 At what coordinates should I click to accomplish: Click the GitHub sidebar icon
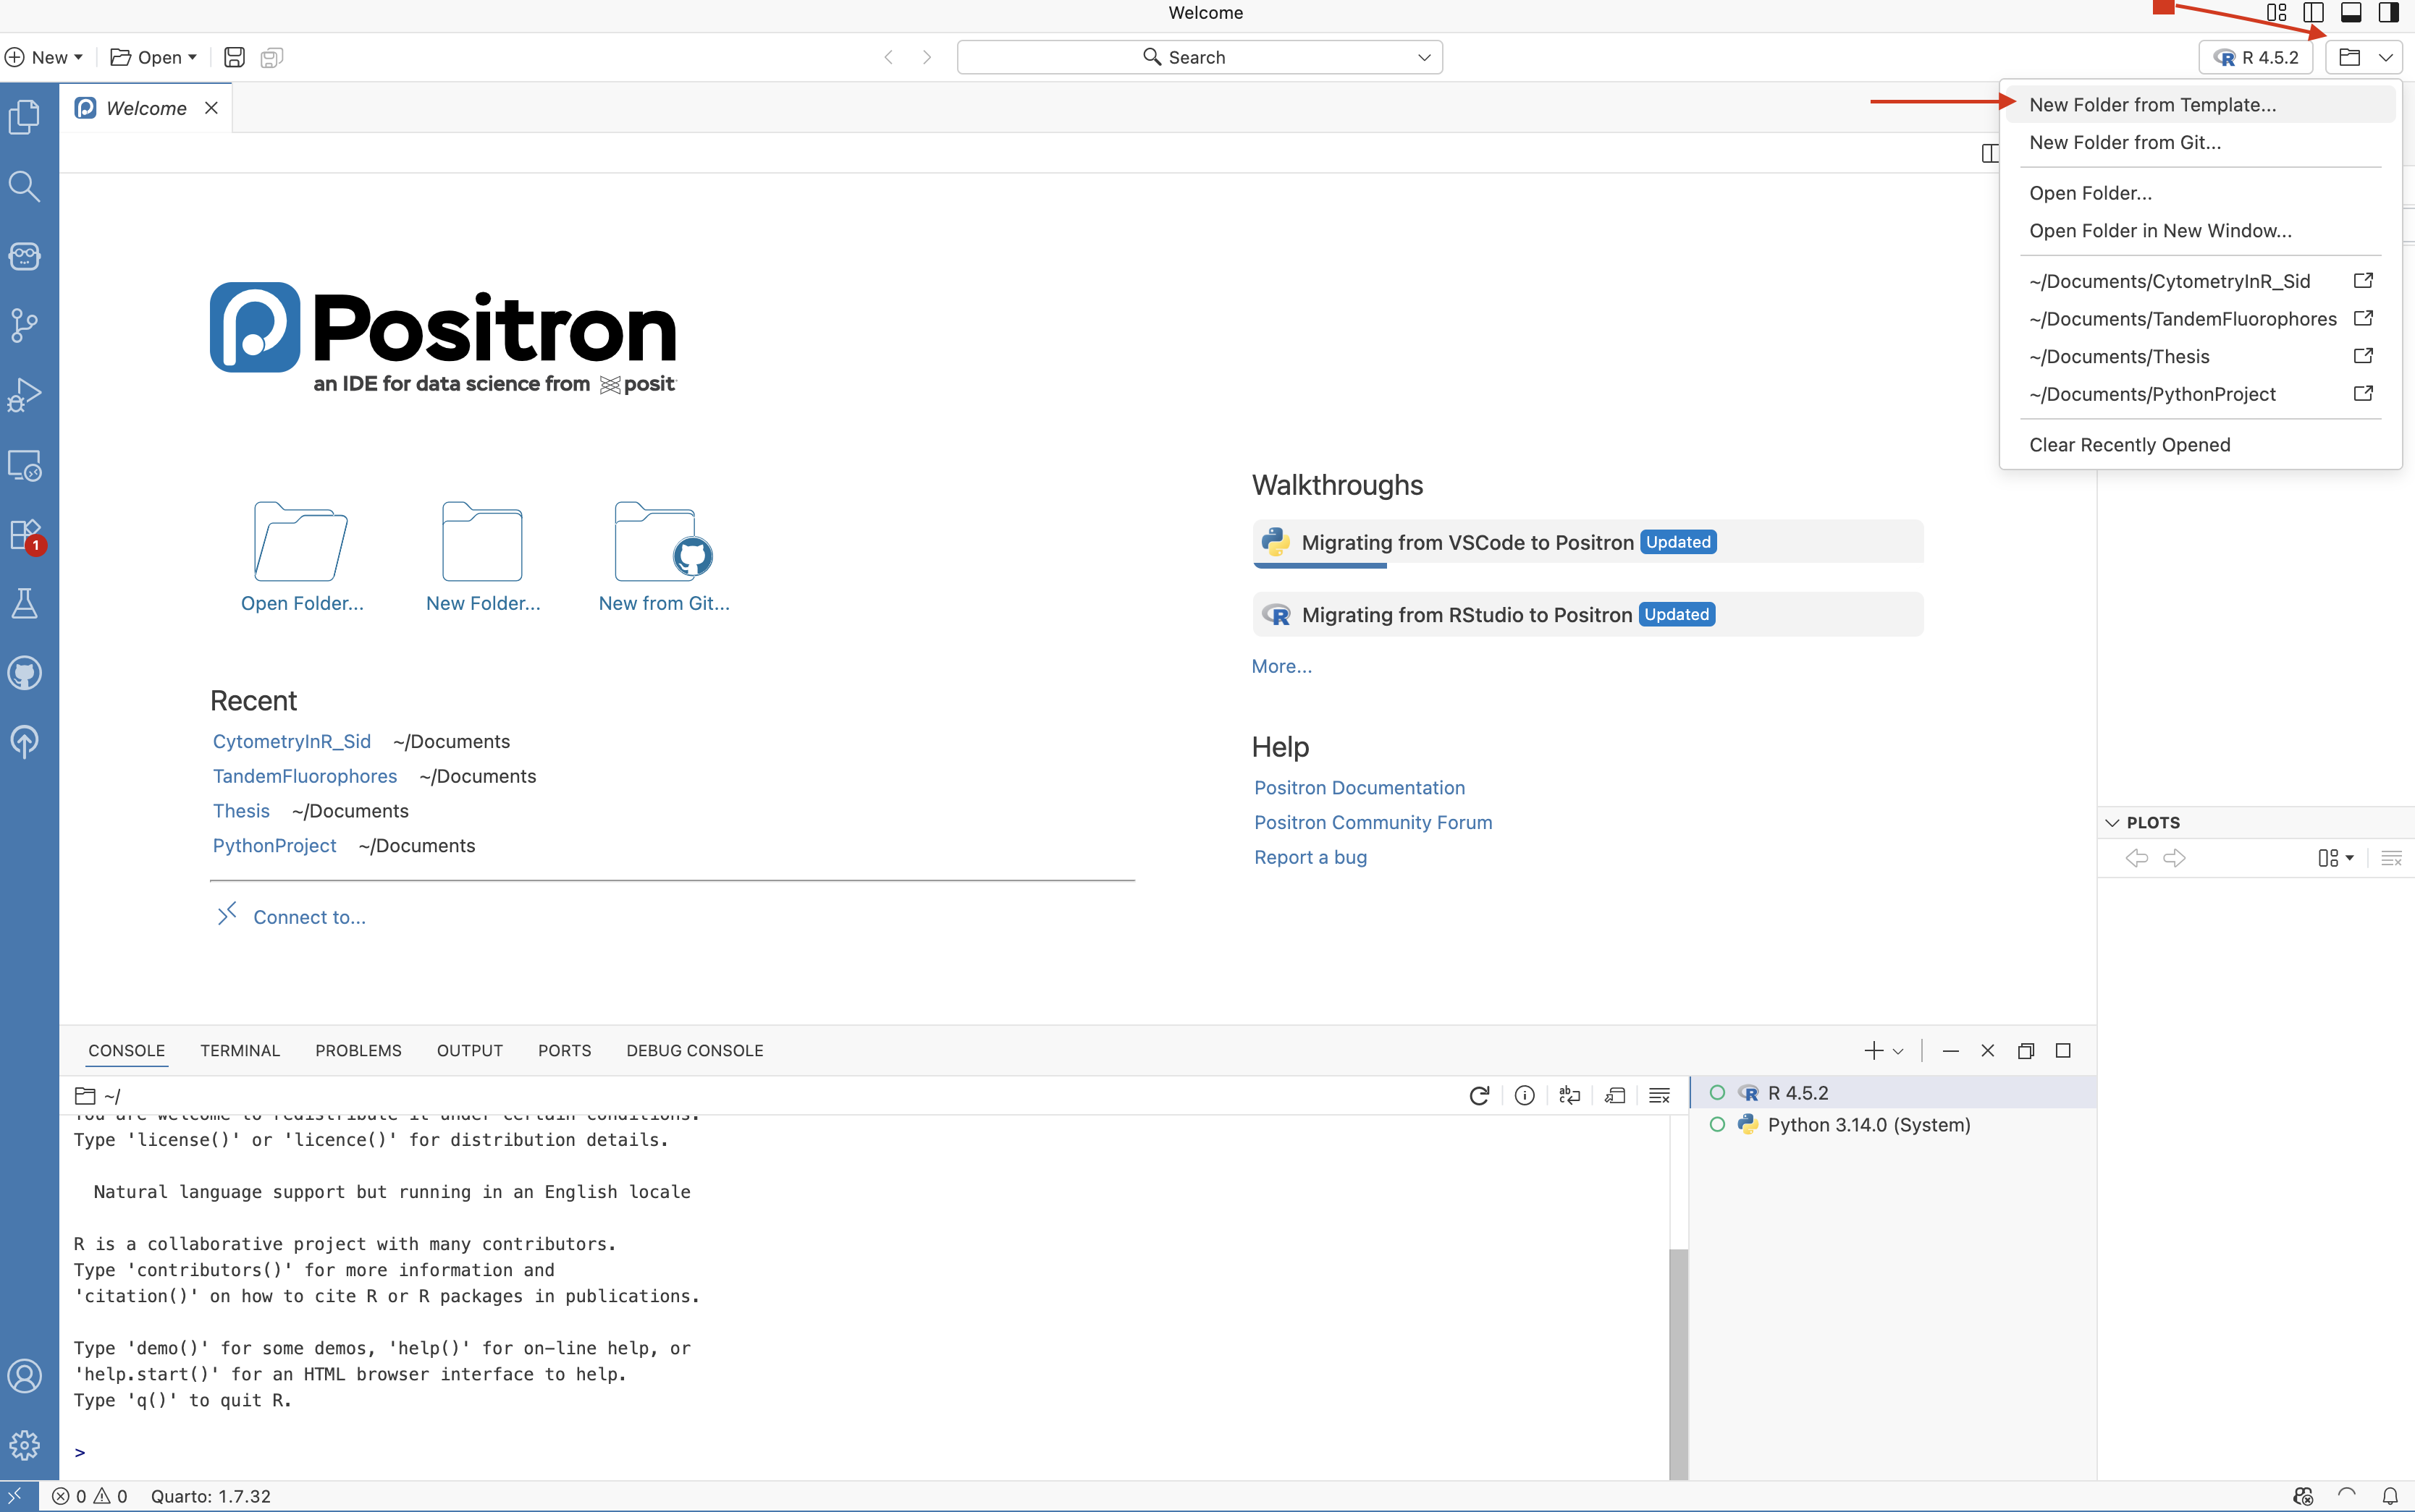click(x=24, y=673)
